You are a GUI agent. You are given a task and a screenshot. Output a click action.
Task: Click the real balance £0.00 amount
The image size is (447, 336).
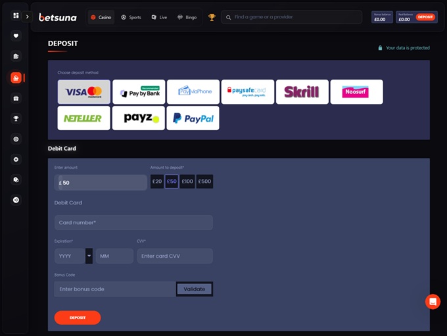(x=404, y=19)
